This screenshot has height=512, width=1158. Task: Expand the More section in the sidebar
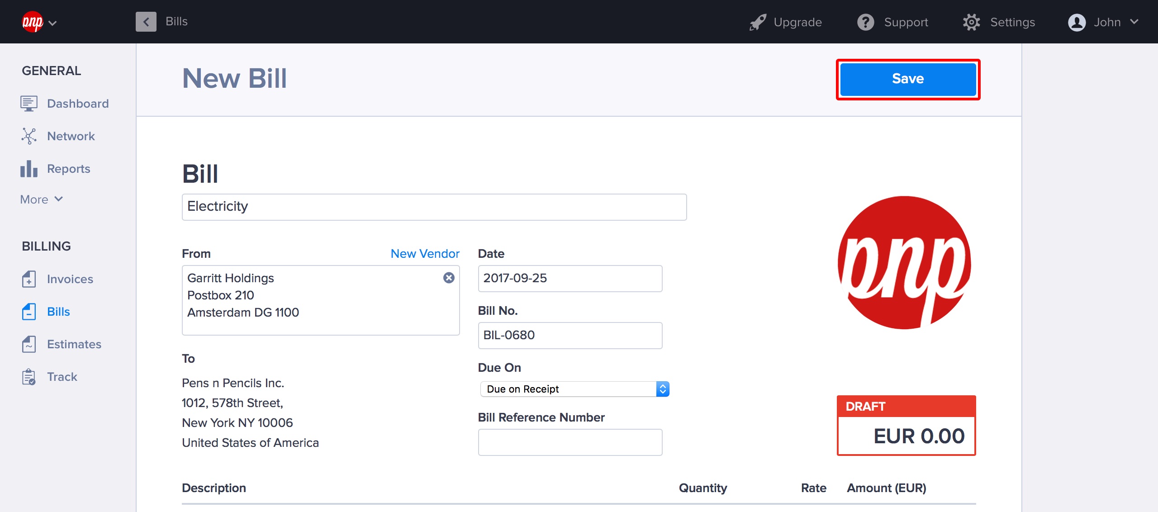(41, 199)
